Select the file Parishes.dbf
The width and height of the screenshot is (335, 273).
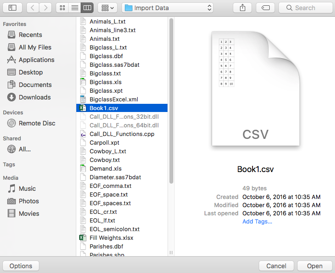tap(122, 247)
